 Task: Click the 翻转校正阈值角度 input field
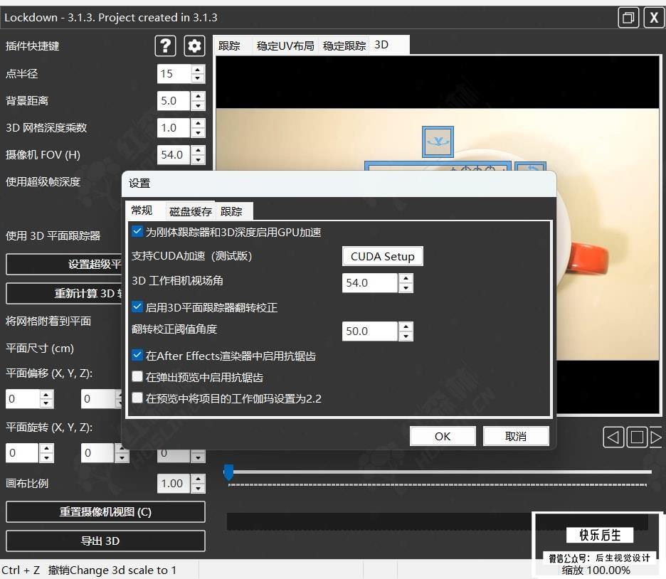point(371,331)
